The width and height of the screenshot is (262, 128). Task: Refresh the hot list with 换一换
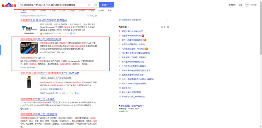[x=165, y=27]
